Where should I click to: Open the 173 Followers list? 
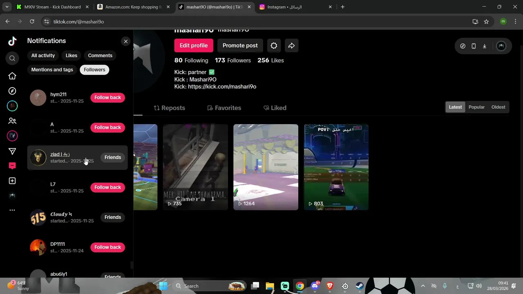[x=233, y=60]
